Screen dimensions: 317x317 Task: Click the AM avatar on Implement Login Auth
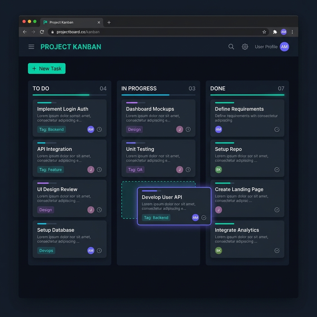pyautogui.click(x=91, y=129)
